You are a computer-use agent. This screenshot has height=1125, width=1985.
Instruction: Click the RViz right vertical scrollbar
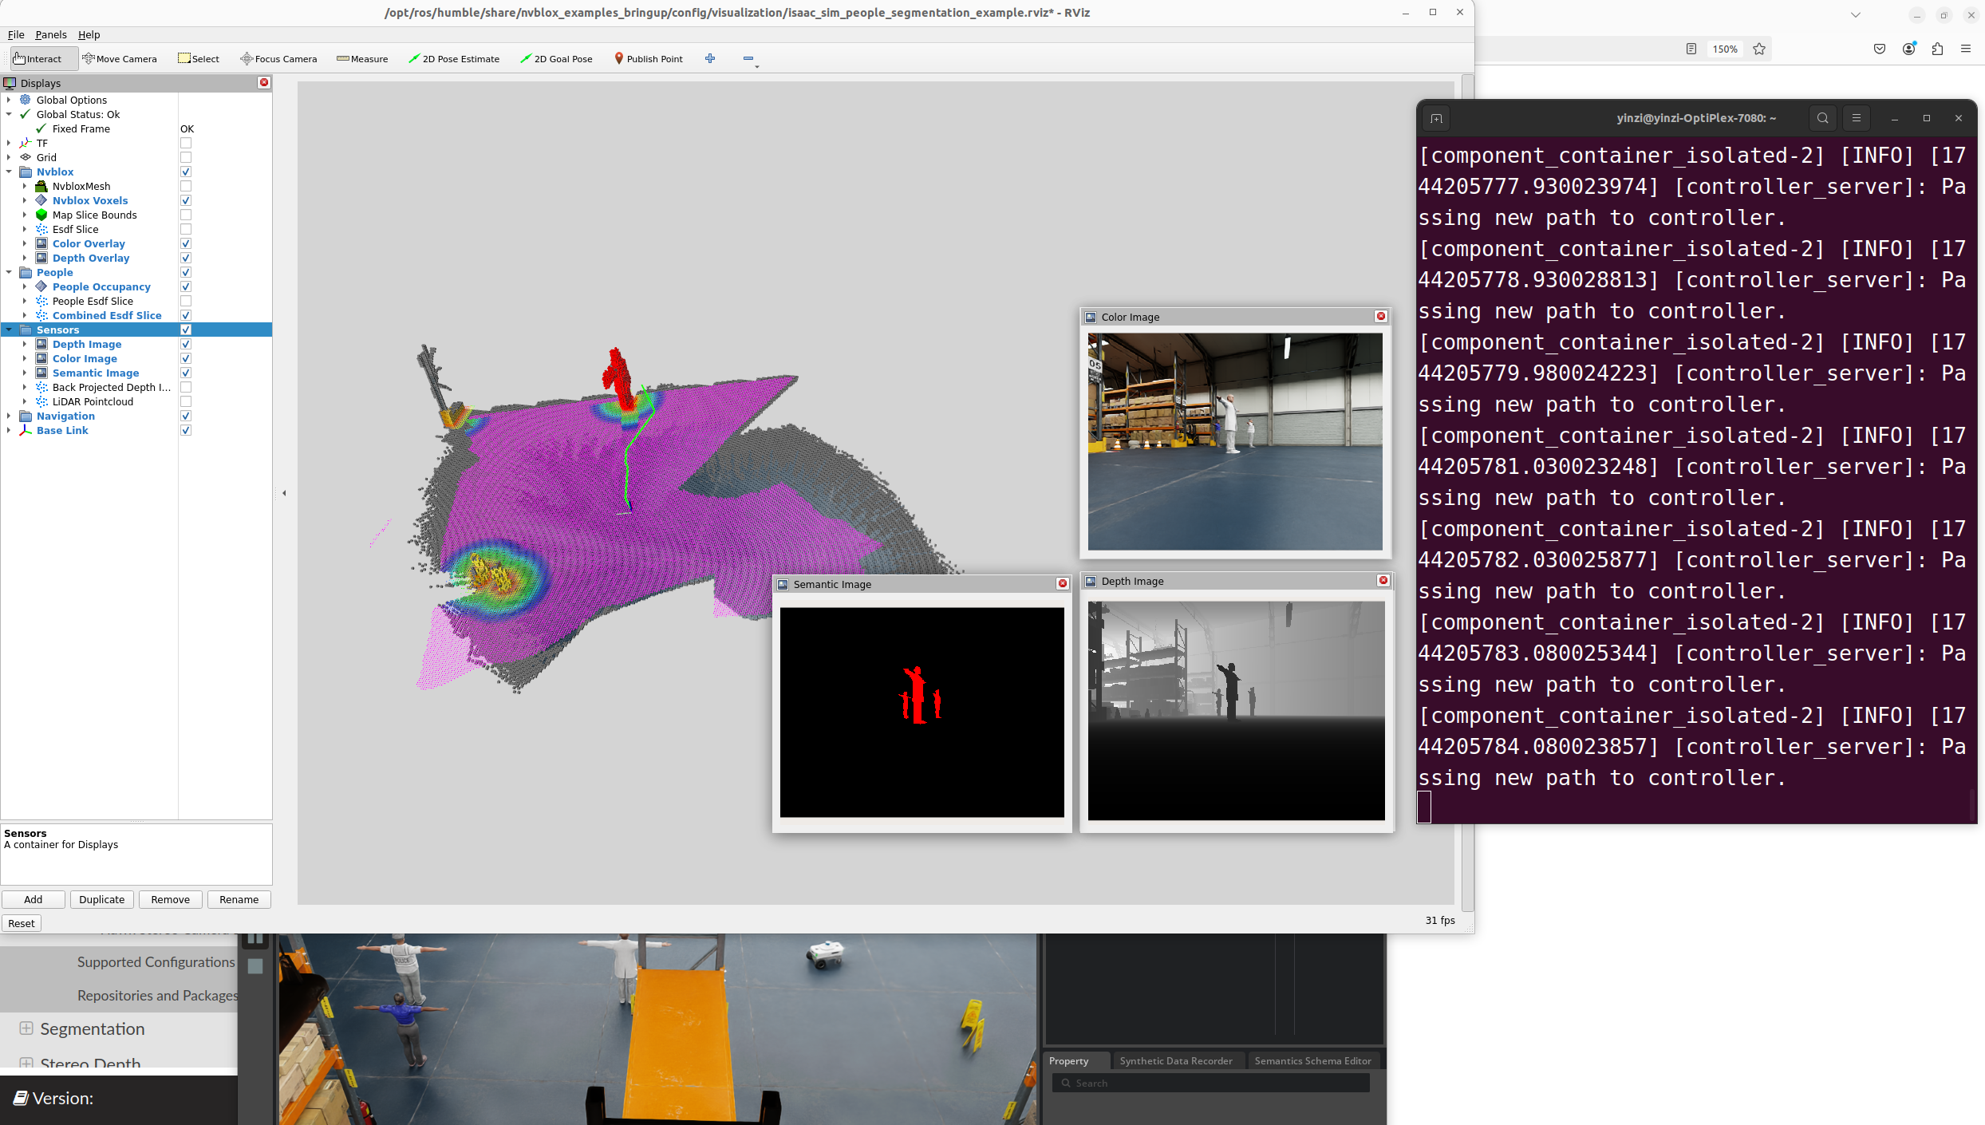(1467, 493)
